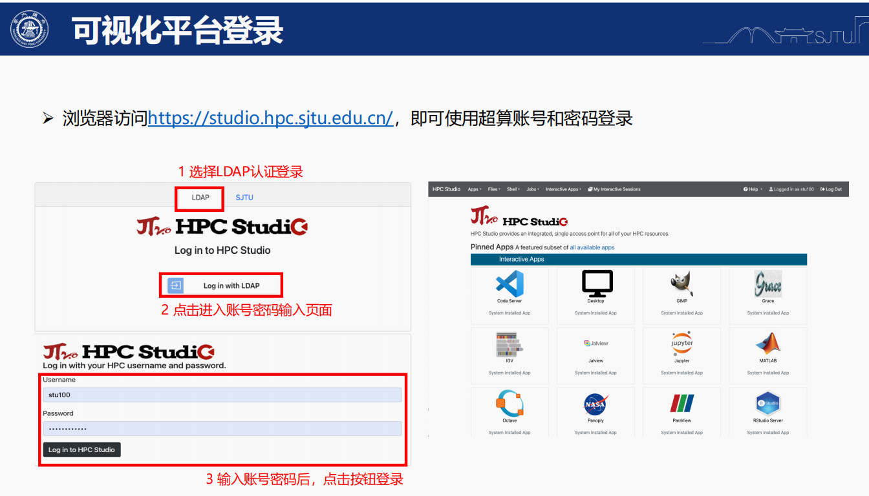Click the Octave label text
This screenshot has height=496, width=869.
pos(510,420)
